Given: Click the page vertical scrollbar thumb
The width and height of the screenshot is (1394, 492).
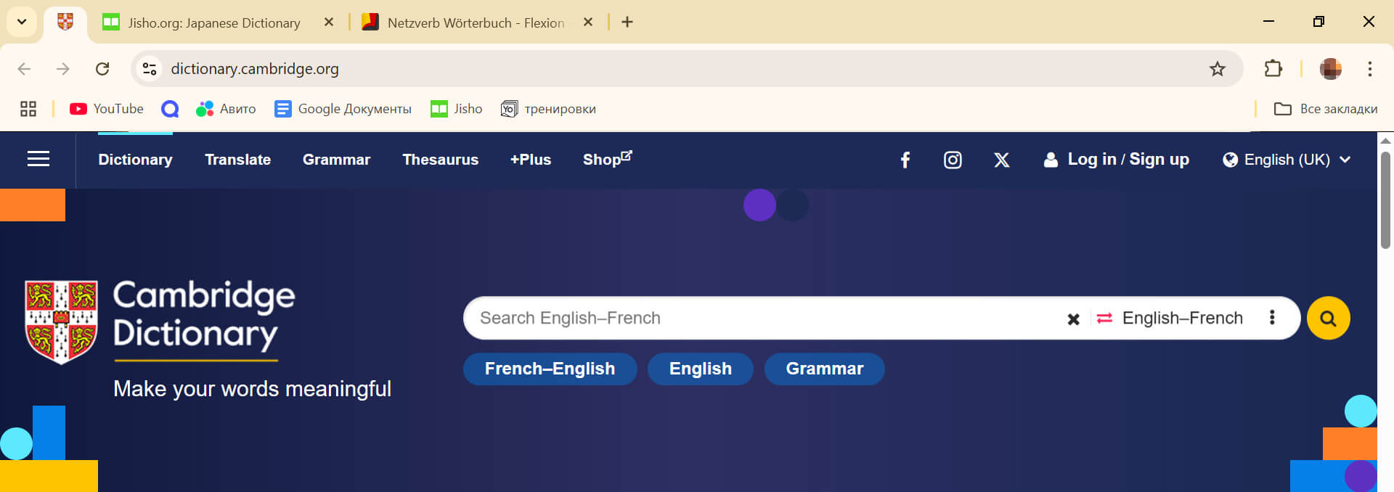Looking at the screenshot, I should tap(1385, 200).
